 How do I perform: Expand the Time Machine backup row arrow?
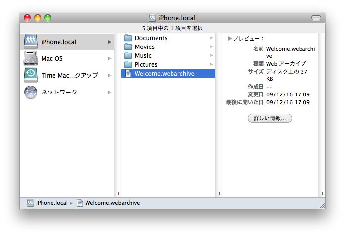point(110,75)
